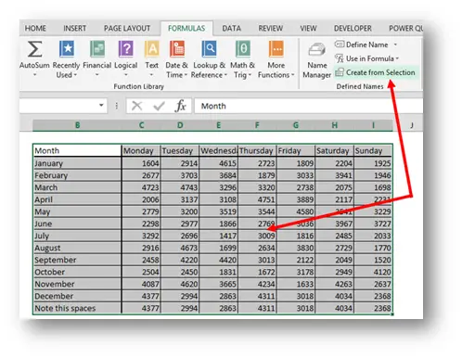Open the Math & Trig icon
This screenshot has height=358, width=462.
(x=243, y=49)
